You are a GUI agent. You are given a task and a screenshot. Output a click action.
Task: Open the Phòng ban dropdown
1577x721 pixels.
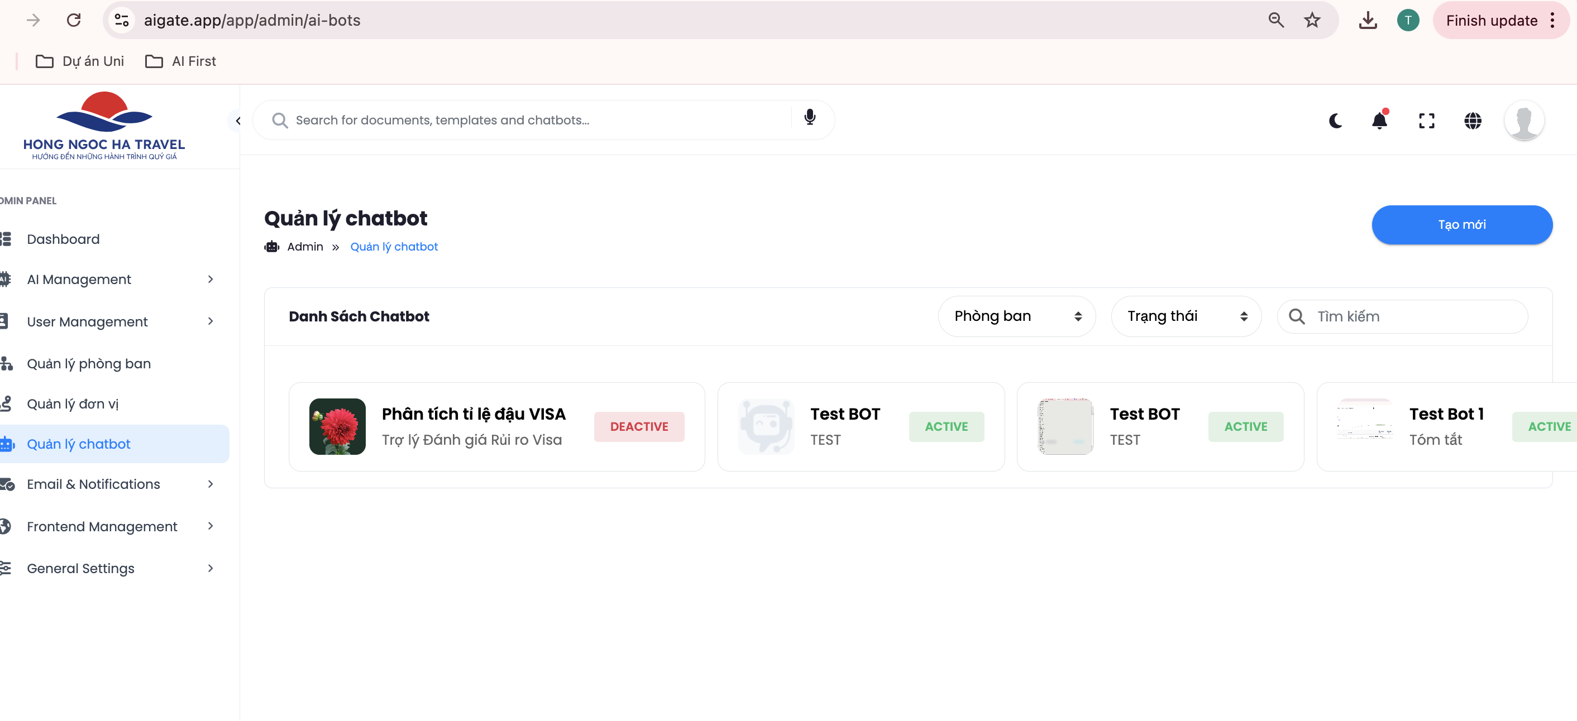coord(1016,316)
